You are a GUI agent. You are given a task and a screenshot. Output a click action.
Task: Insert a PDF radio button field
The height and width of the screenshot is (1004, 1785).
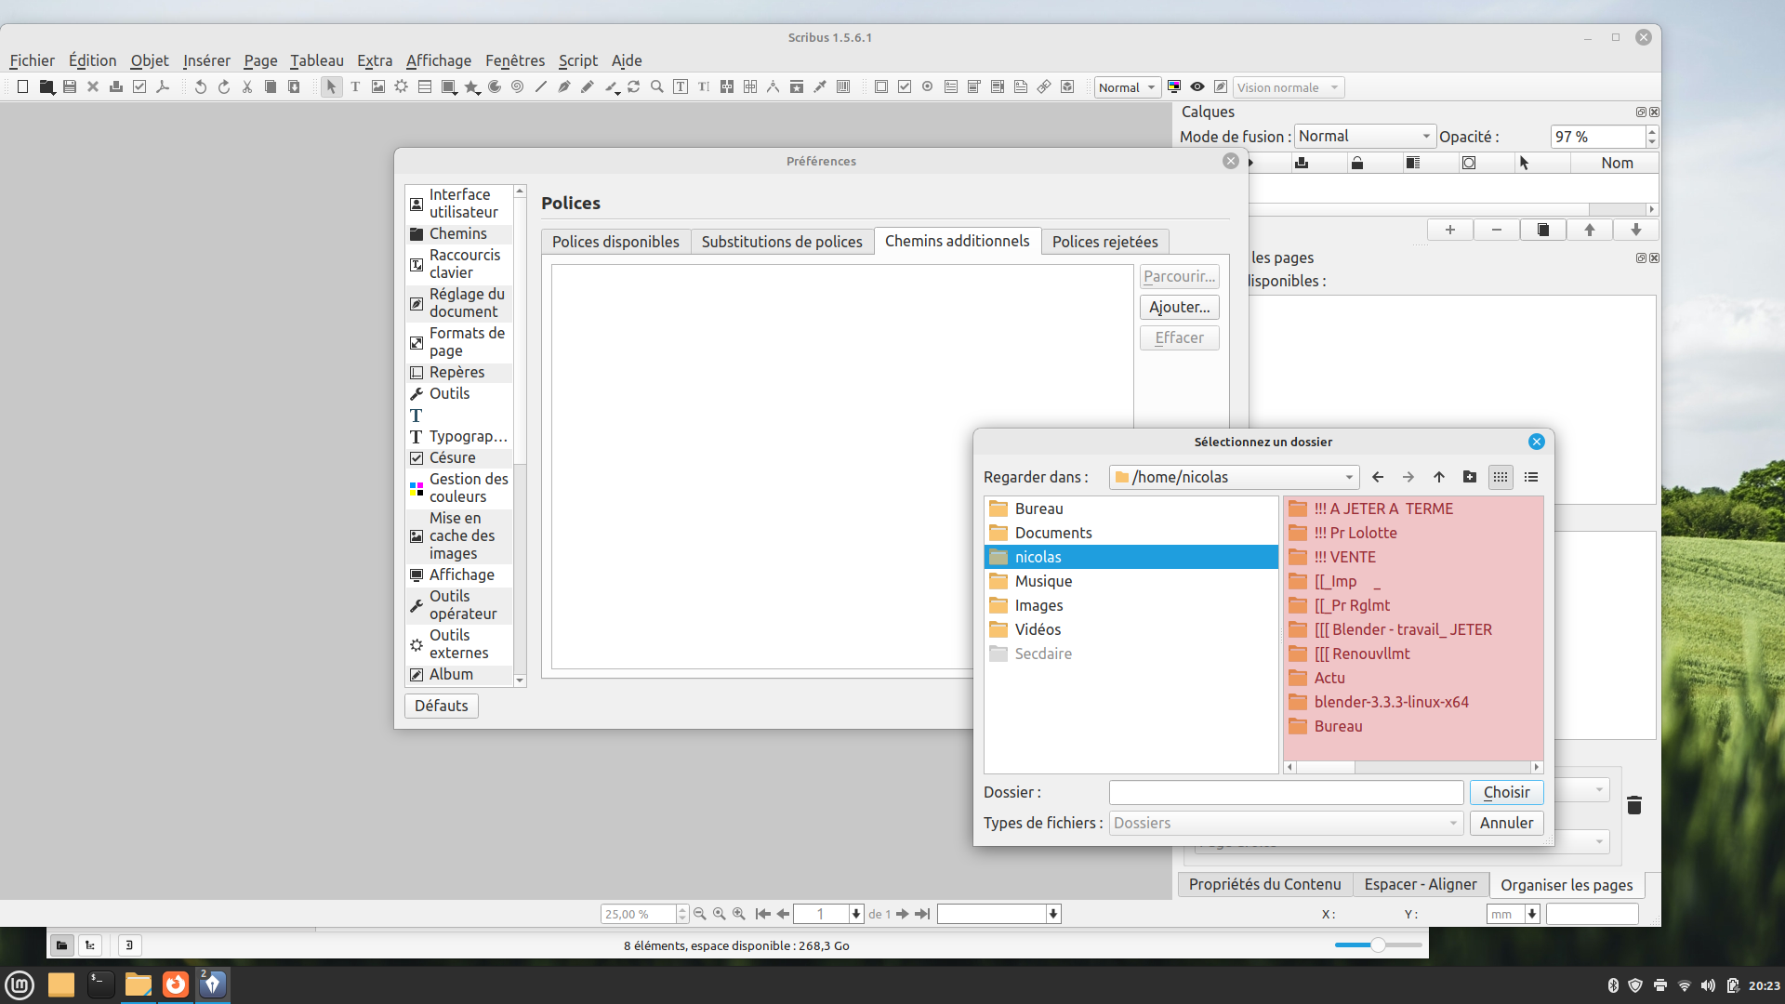point(928,87)
